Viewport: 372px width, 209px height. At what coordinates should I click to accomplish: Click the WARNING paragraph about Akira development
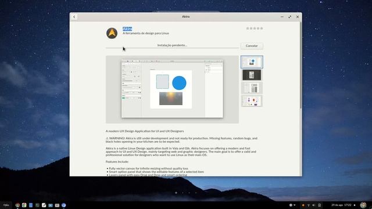[181, 140]
